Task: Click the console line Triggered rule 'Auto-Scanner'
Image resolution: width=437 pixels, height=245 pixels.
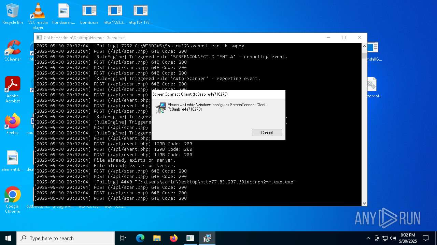Action: (147, 79)
